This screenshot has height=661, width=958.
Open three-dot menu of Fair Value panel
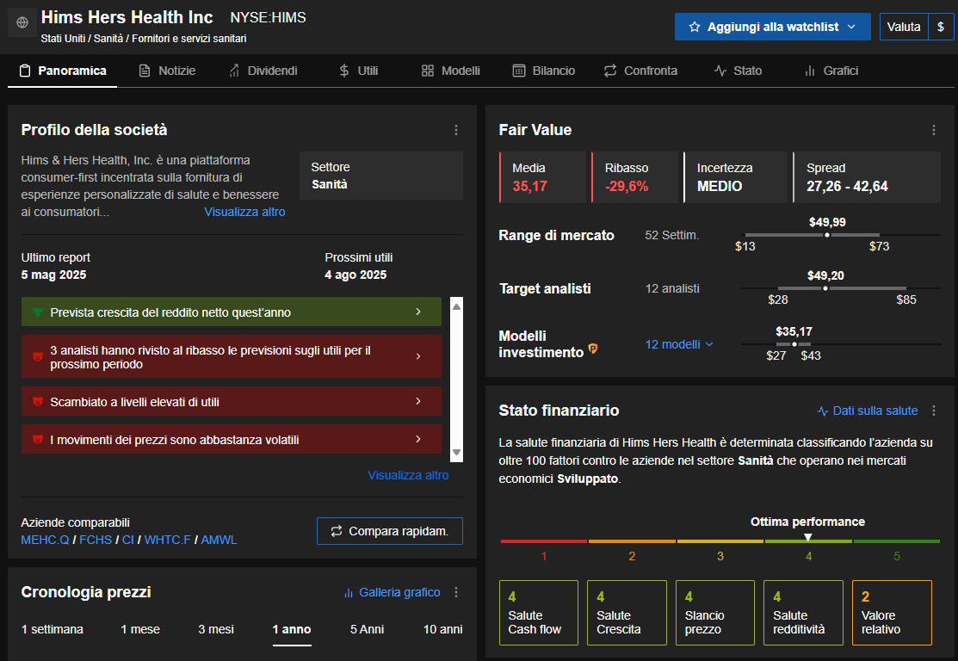(934, 130)
